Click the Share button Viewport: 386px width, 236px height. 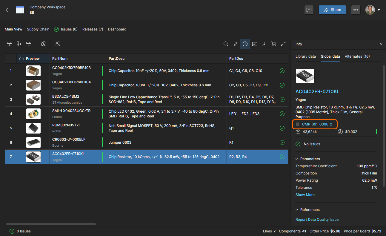coord(332,10)
